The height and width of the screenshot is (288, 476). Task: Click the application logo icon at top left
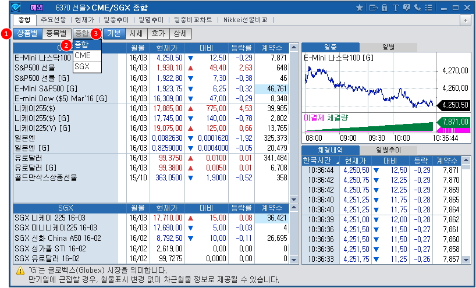[x=16, y=8]
